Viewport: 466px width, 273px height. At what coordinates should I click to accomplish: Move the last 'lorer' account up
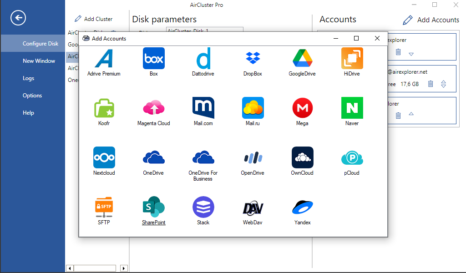[411, 114]
